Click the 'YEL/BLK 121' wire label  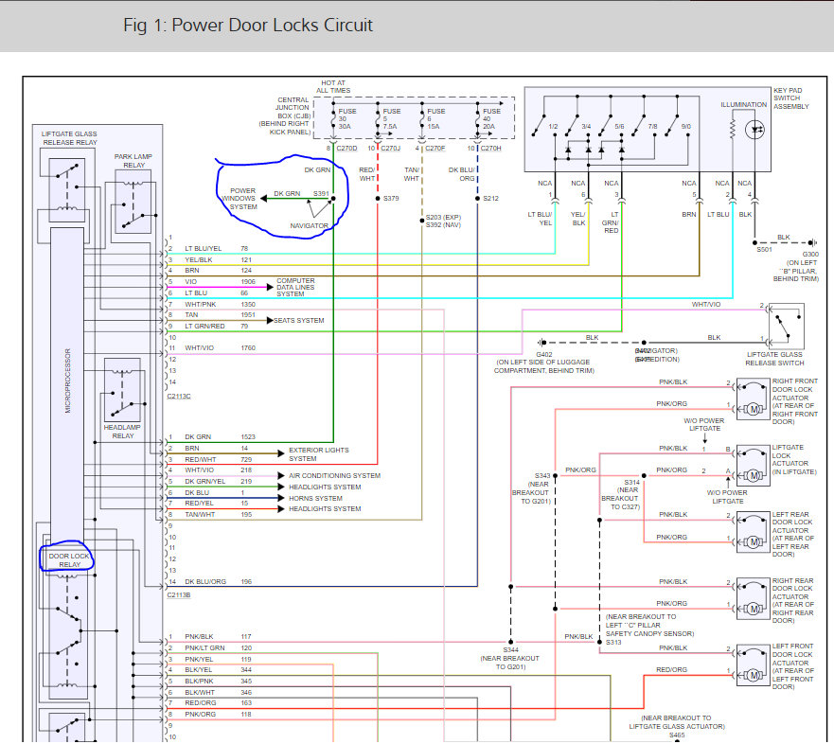click(x=218, y=259)
